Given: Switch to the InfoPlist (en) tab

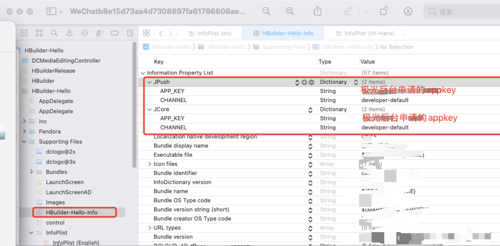Looking at the screenshot, I should pos(210,33).
